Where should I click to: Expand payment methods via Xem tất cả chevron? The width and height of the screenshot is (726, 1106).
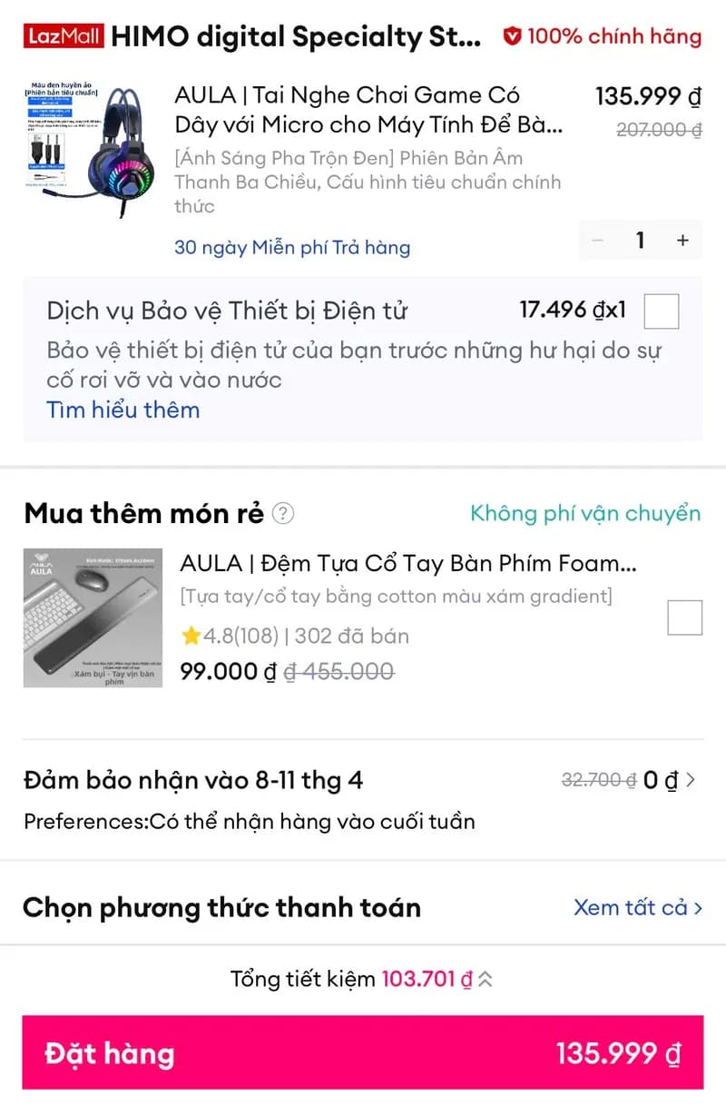pos(698,907)
